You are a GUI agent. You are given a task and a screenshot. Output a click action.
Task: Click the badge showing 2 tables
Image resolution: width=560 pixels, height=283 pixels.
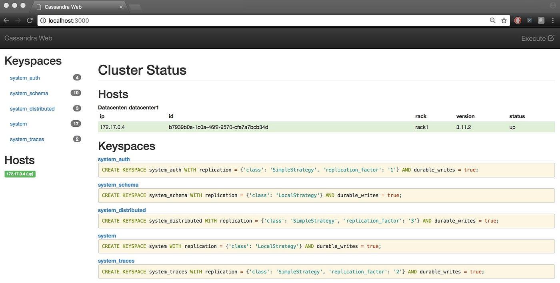(x=77, y=139)
